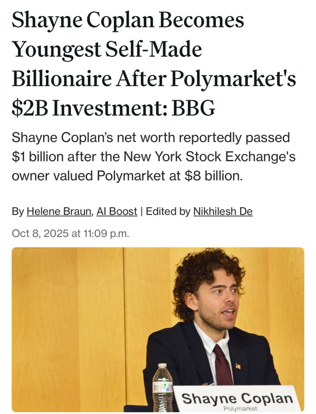Click "Youngest Self-Made" line in the headline
316x414 pixels.
click(107, 49)
